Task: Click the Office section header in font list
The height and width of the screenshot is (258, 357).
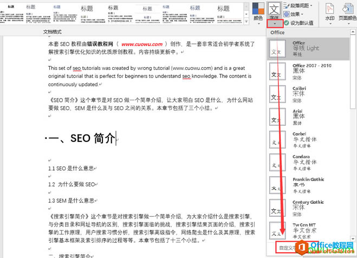Action: [x=277, y=33]
